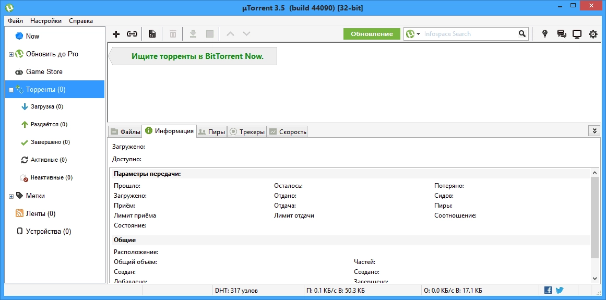606x300 pixels.
Task: Stop torrent square icon
Action: (x=210, y=34)
